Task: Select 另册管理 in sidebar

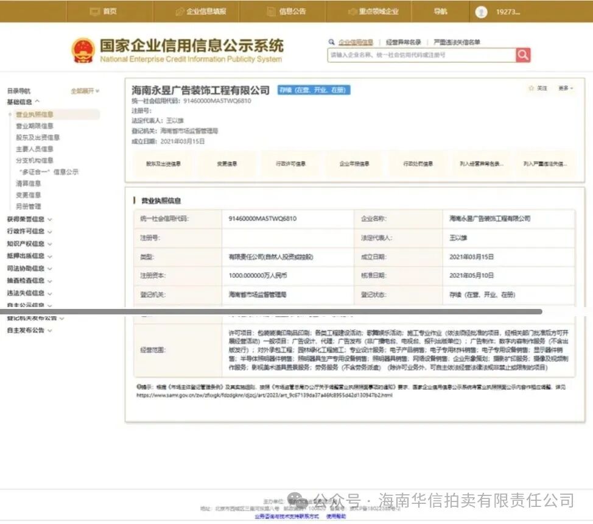Action: click(29, 207)
